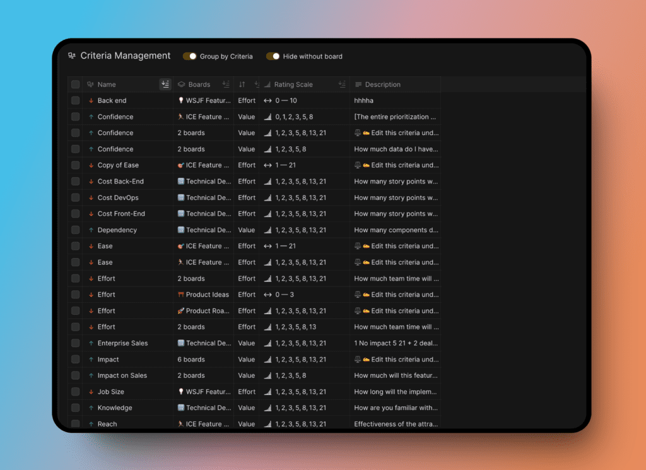The width and height of the screenshot is (646, 470).
Task: Click the sort icon in Boards column header
Action: (226, 85)
